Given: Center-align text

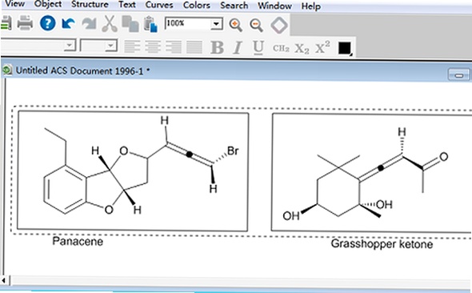Looking at the screenshot, I should pyautogui.click(x=153, y=47).
